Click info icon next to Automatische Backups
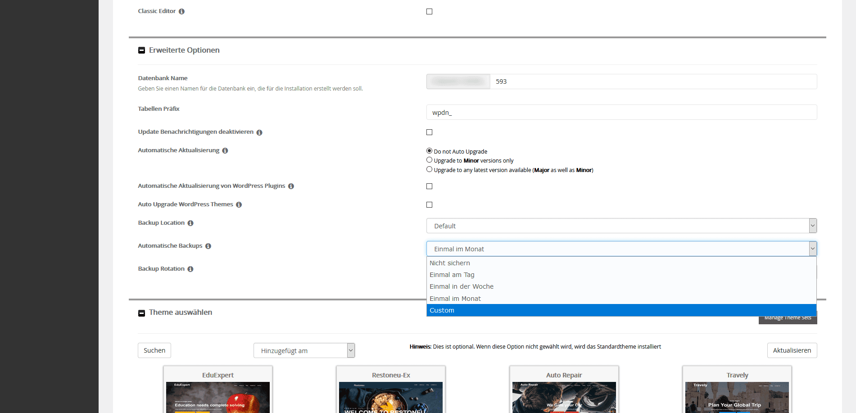The image size is (856, 413). (208, 246)
